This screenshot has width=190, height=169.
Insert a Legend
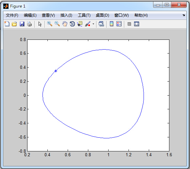[119, 24]
